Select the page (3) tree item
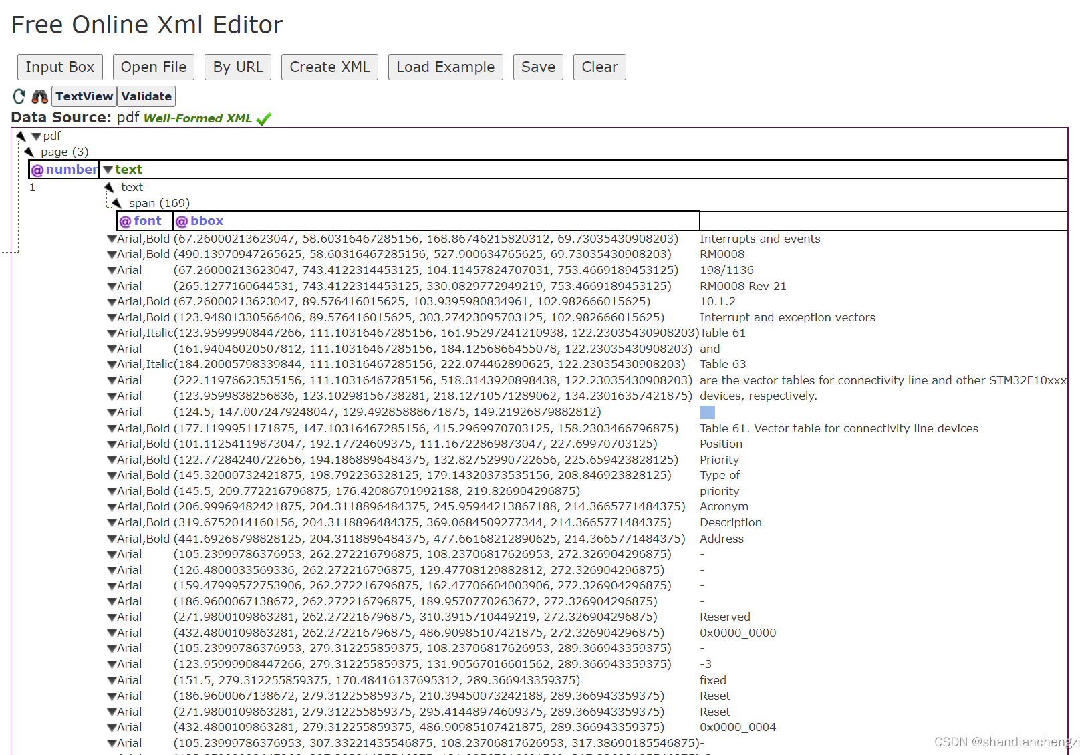This screenshot has height=755, width=1090. click(x=64, y=152)
